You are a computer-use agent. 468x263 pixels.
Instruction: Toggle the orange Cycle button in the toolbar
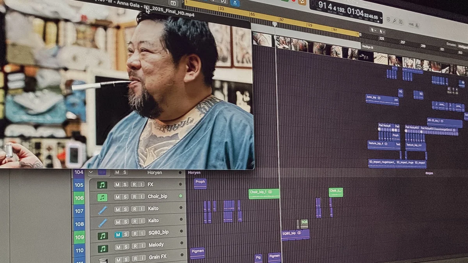tap(302, 2)
